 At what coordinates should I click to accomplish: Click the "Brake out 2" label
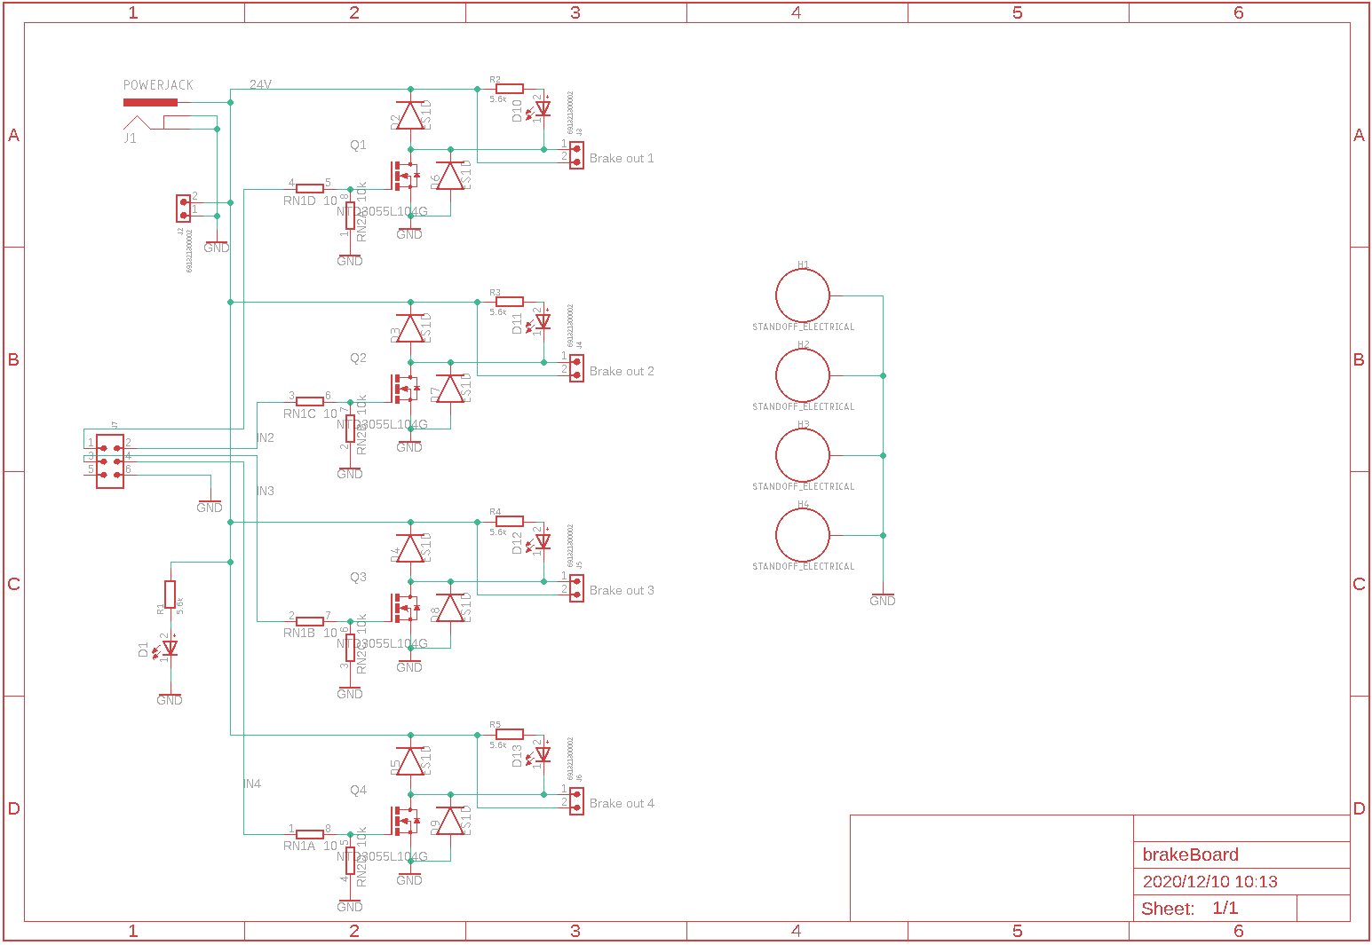point(622,371)
